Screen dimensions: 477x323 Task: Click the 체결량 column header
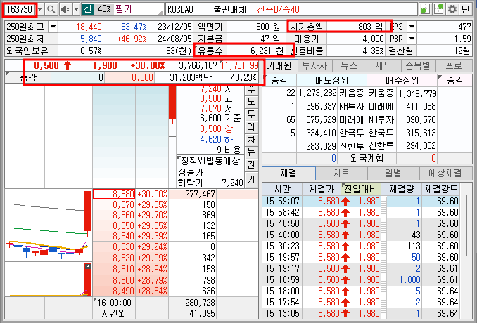click(x=401, y=190)
